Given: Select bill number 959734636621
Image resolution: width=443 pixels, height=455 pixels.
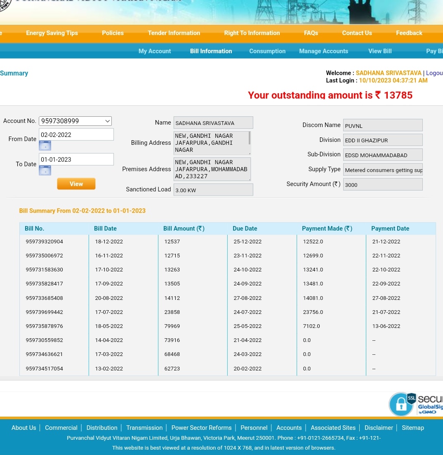Looking at the screenshot, I should [45, 354].
